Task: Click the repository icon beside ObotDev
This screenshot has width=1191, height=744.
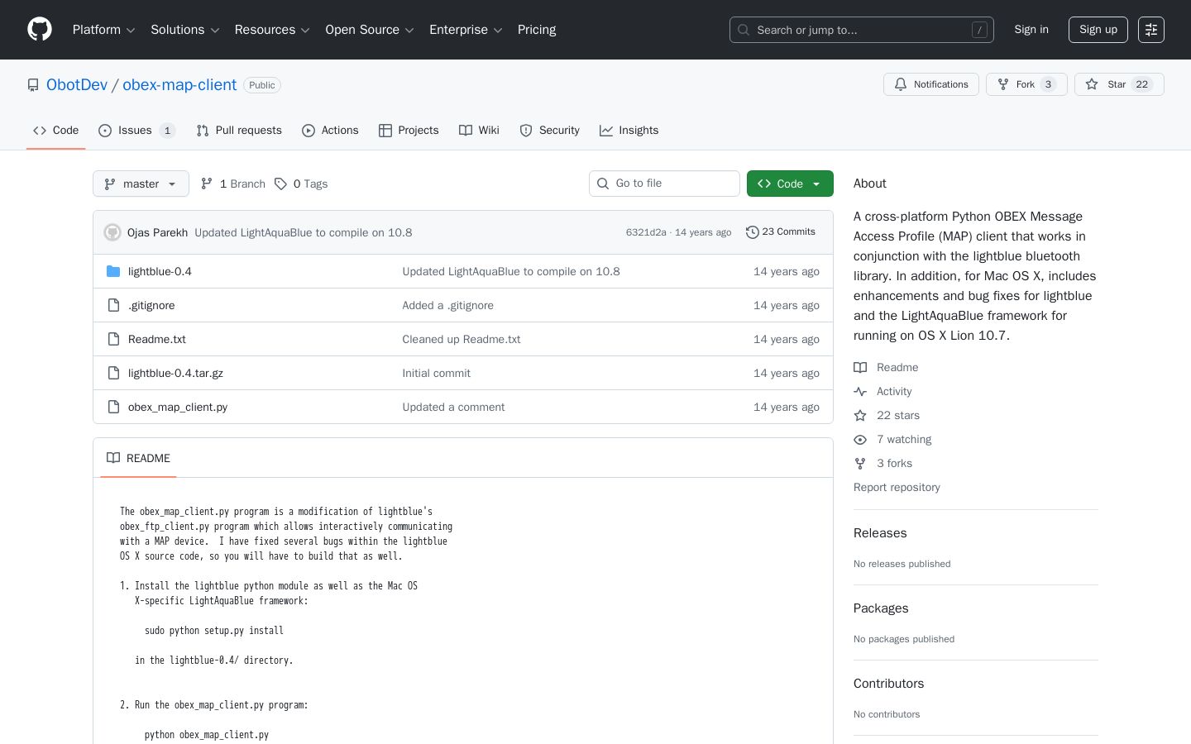Action: coord(33,85)
